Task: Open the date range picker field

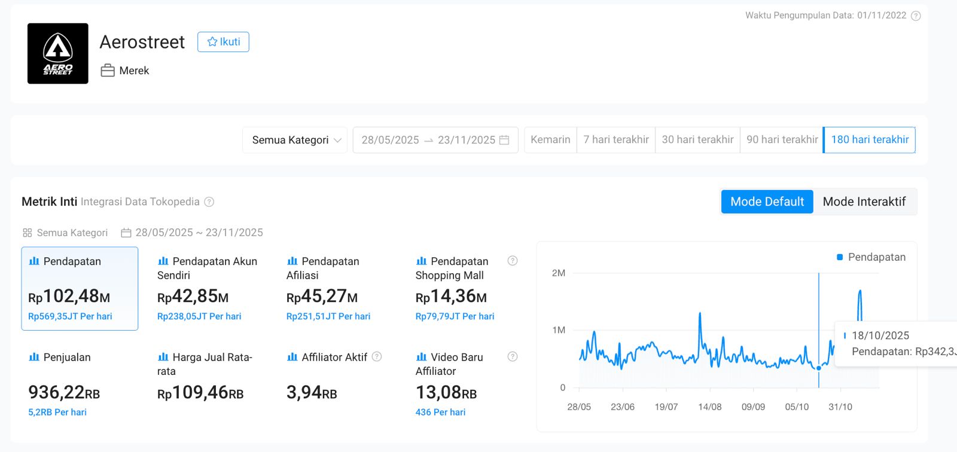Action: 428,140
